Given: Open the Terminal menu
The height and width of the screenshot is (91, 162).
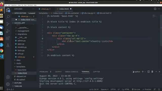Looking at the screenshot, I should click(30, 5).
